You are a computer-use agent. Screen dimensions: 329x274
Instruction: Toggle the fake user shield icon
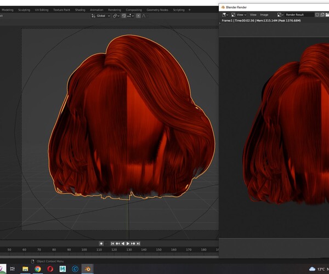point(317,15)
